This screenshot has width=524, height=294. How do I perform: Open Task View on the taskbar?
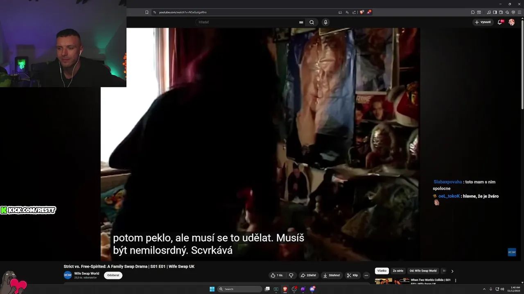click(267, 289)
